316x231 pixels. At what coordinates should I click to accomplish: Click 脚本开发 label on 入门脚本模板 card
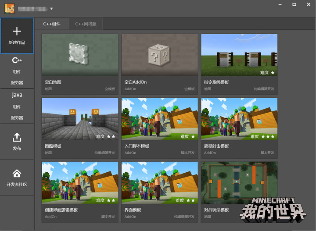tap(188, 153)
